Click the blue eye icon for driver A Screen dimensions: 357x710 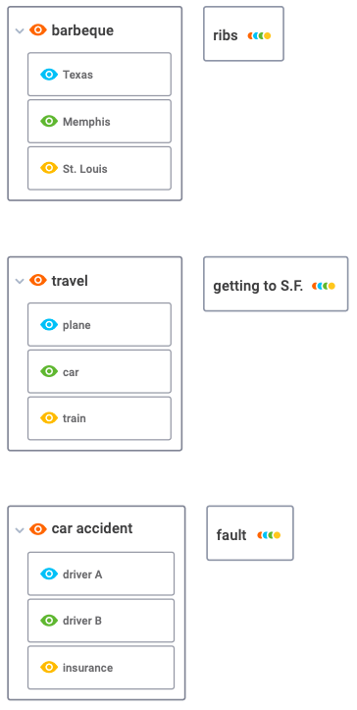[49, 574]
